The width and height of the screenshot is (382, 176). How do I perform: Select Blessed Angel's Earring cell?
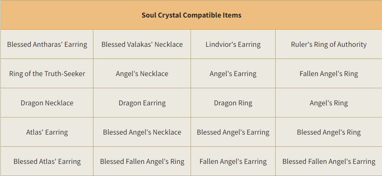point(233,132)
